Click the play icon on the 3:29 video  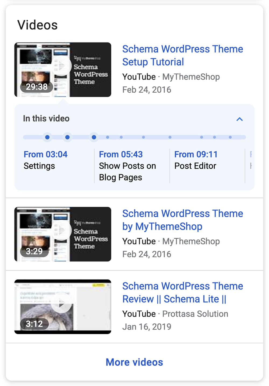(62, 230)
